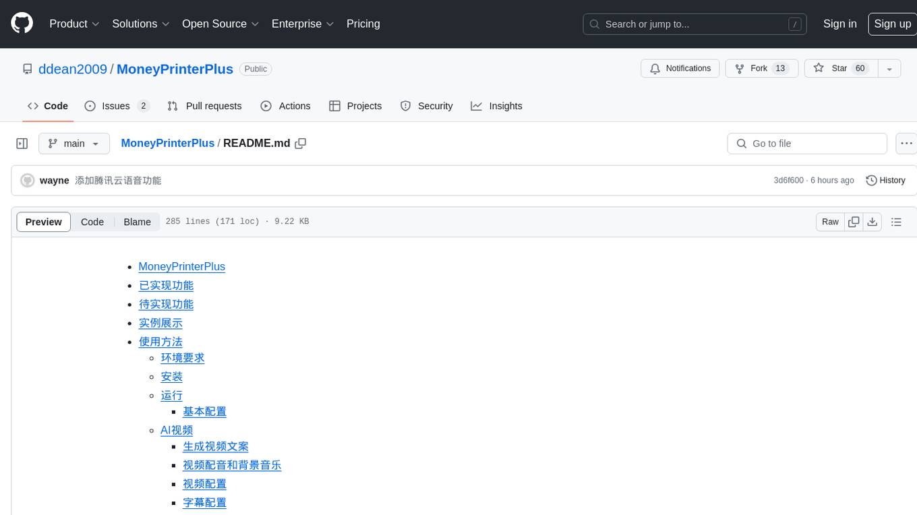The image size is (917, 515).
Task: Fork the repository
Action: click(762, 69)
